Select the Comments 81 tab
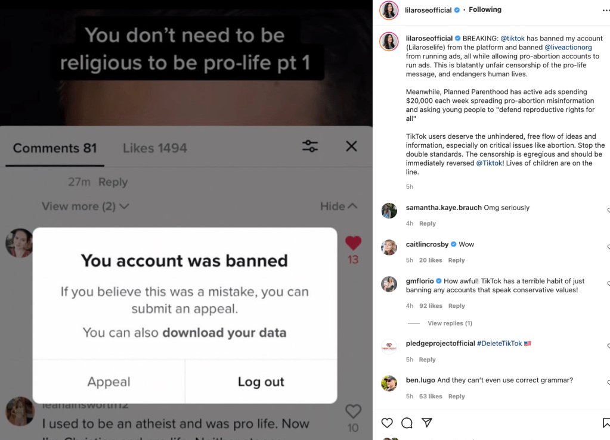Screen dimensions: 610x440 pos(55,148)
